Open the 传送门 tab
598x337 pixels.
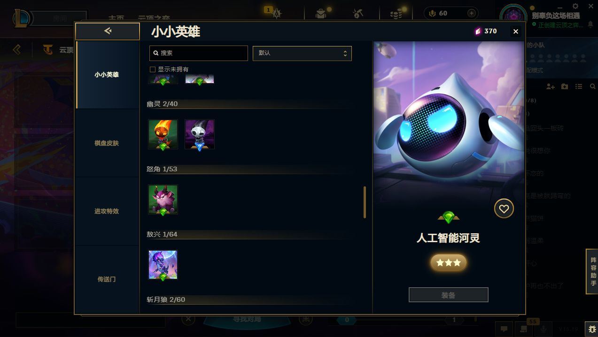click(x=107, y=279)
